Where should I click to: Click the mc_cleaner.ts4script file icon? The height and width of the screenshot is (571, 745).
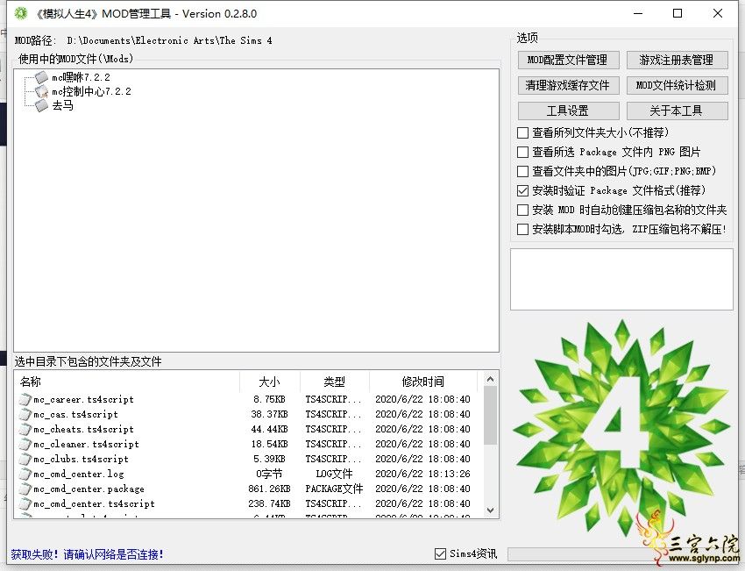point(25,444)
